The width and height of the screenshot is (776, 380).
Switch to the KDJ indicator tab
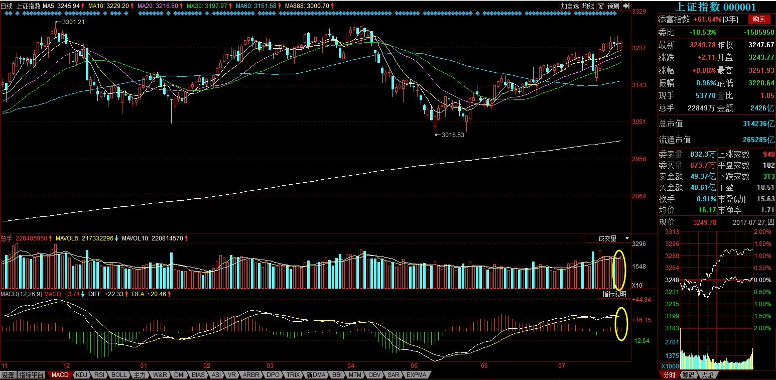coord(81,375)
